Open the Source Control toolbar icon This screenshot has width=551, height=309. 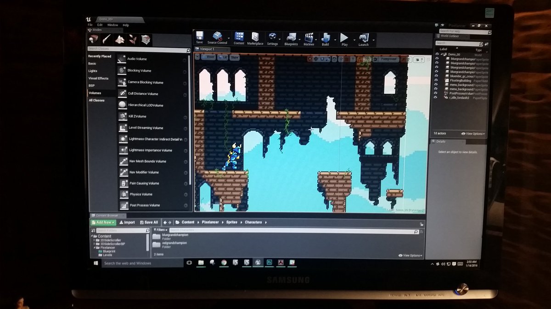[217, 37]
